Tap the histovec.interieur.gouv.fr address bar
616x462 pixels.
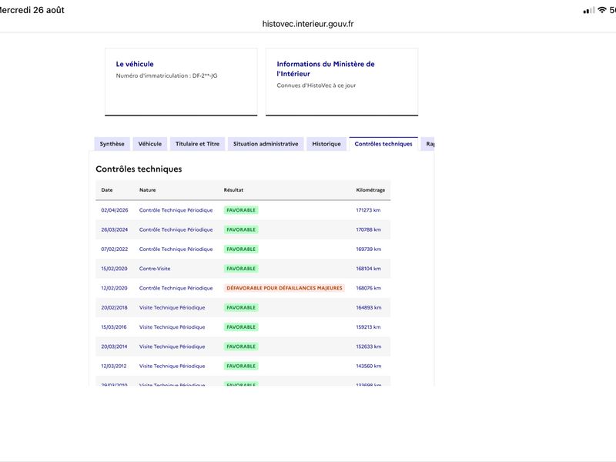[308, 24]
